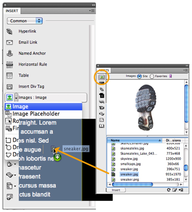The height and width of the screenshot is (212, 192).
Task: Click the Insert button in Assets panel
Action: (x=116, y=190)
